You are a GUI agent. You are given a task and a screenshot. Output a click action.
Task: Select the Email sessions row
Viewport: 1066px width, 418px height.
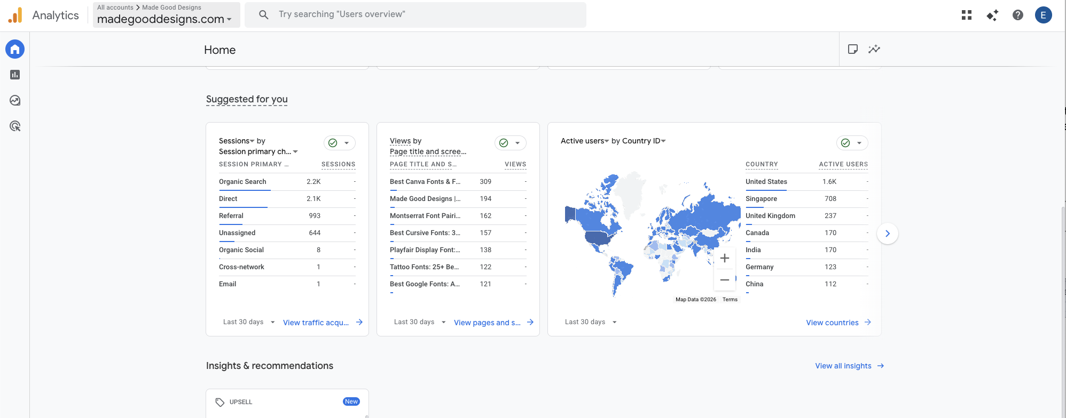(x=287, y=284)
